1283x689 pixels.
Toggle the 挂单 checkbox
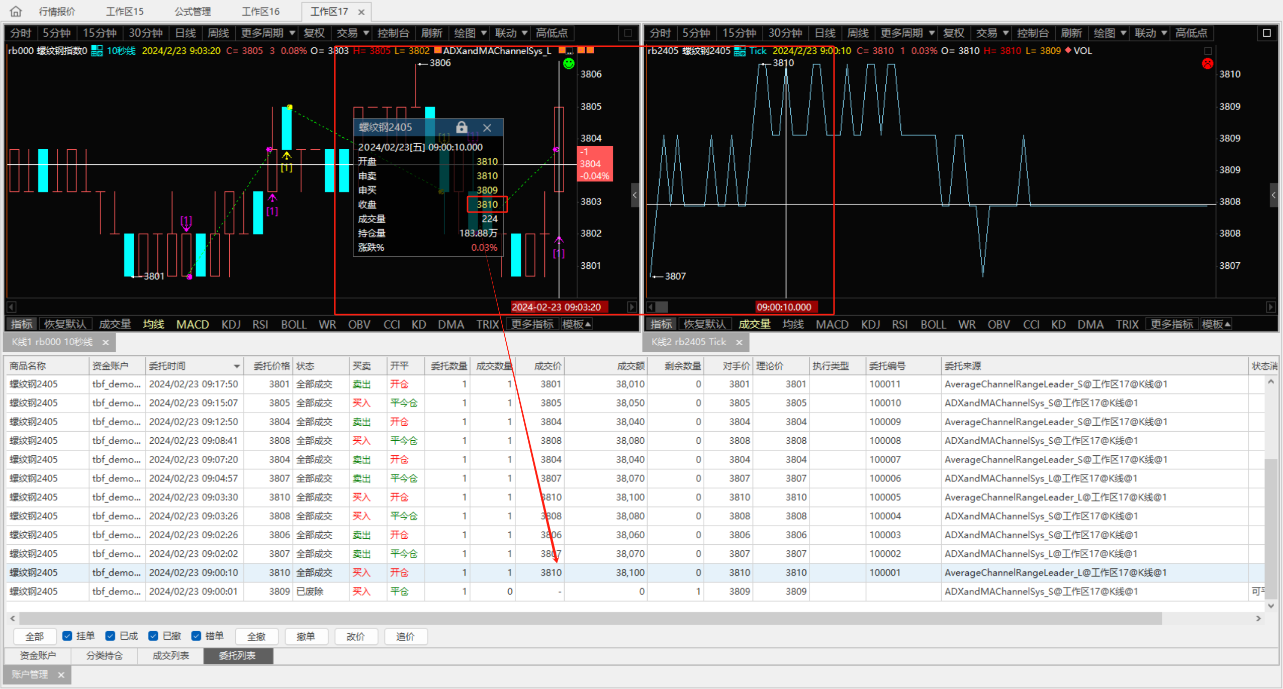click(67, 636)
